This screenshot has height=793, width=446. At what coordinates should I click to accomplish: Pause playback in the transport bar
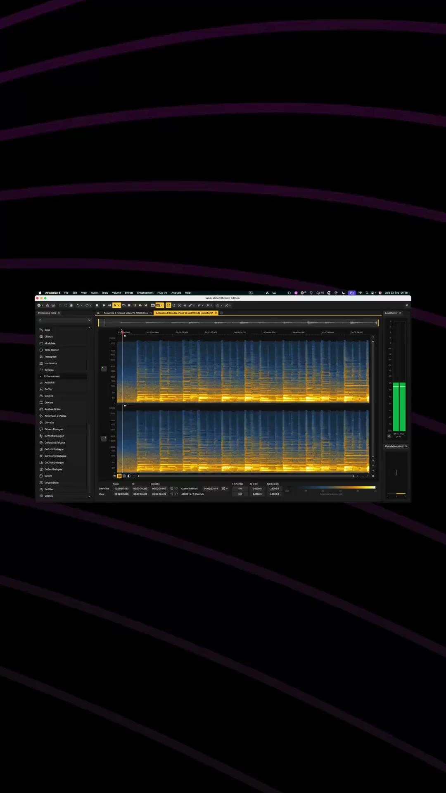[135, 305]
